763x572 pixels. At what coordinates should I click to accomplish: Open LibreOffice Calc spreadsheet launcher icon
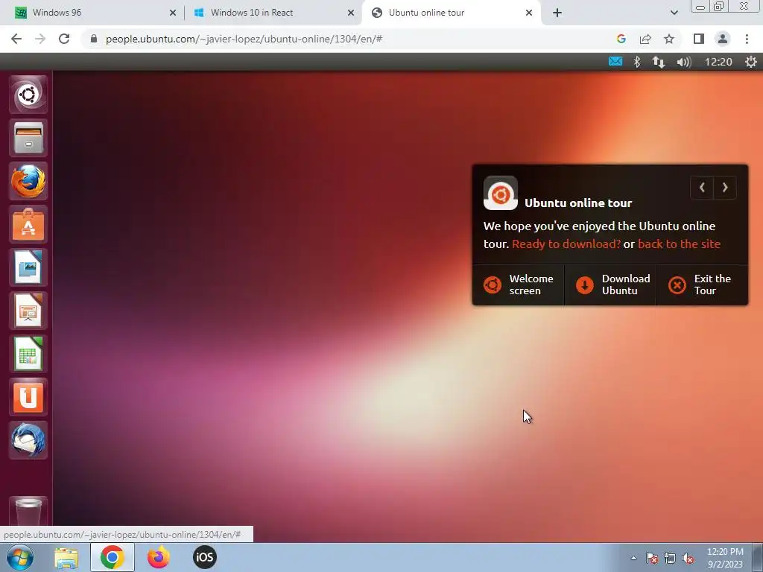click(x=28, y=354)
